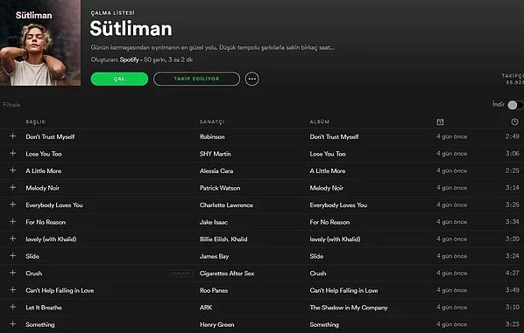The height and width of the screenshot is (333, 524).
Task: Click the playlist description text
Action: pyautogui.click(x=213, y=48)
